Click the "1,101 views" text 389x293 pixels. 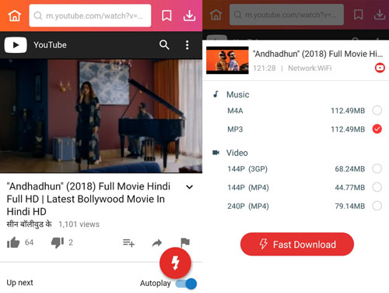[79, 224]
